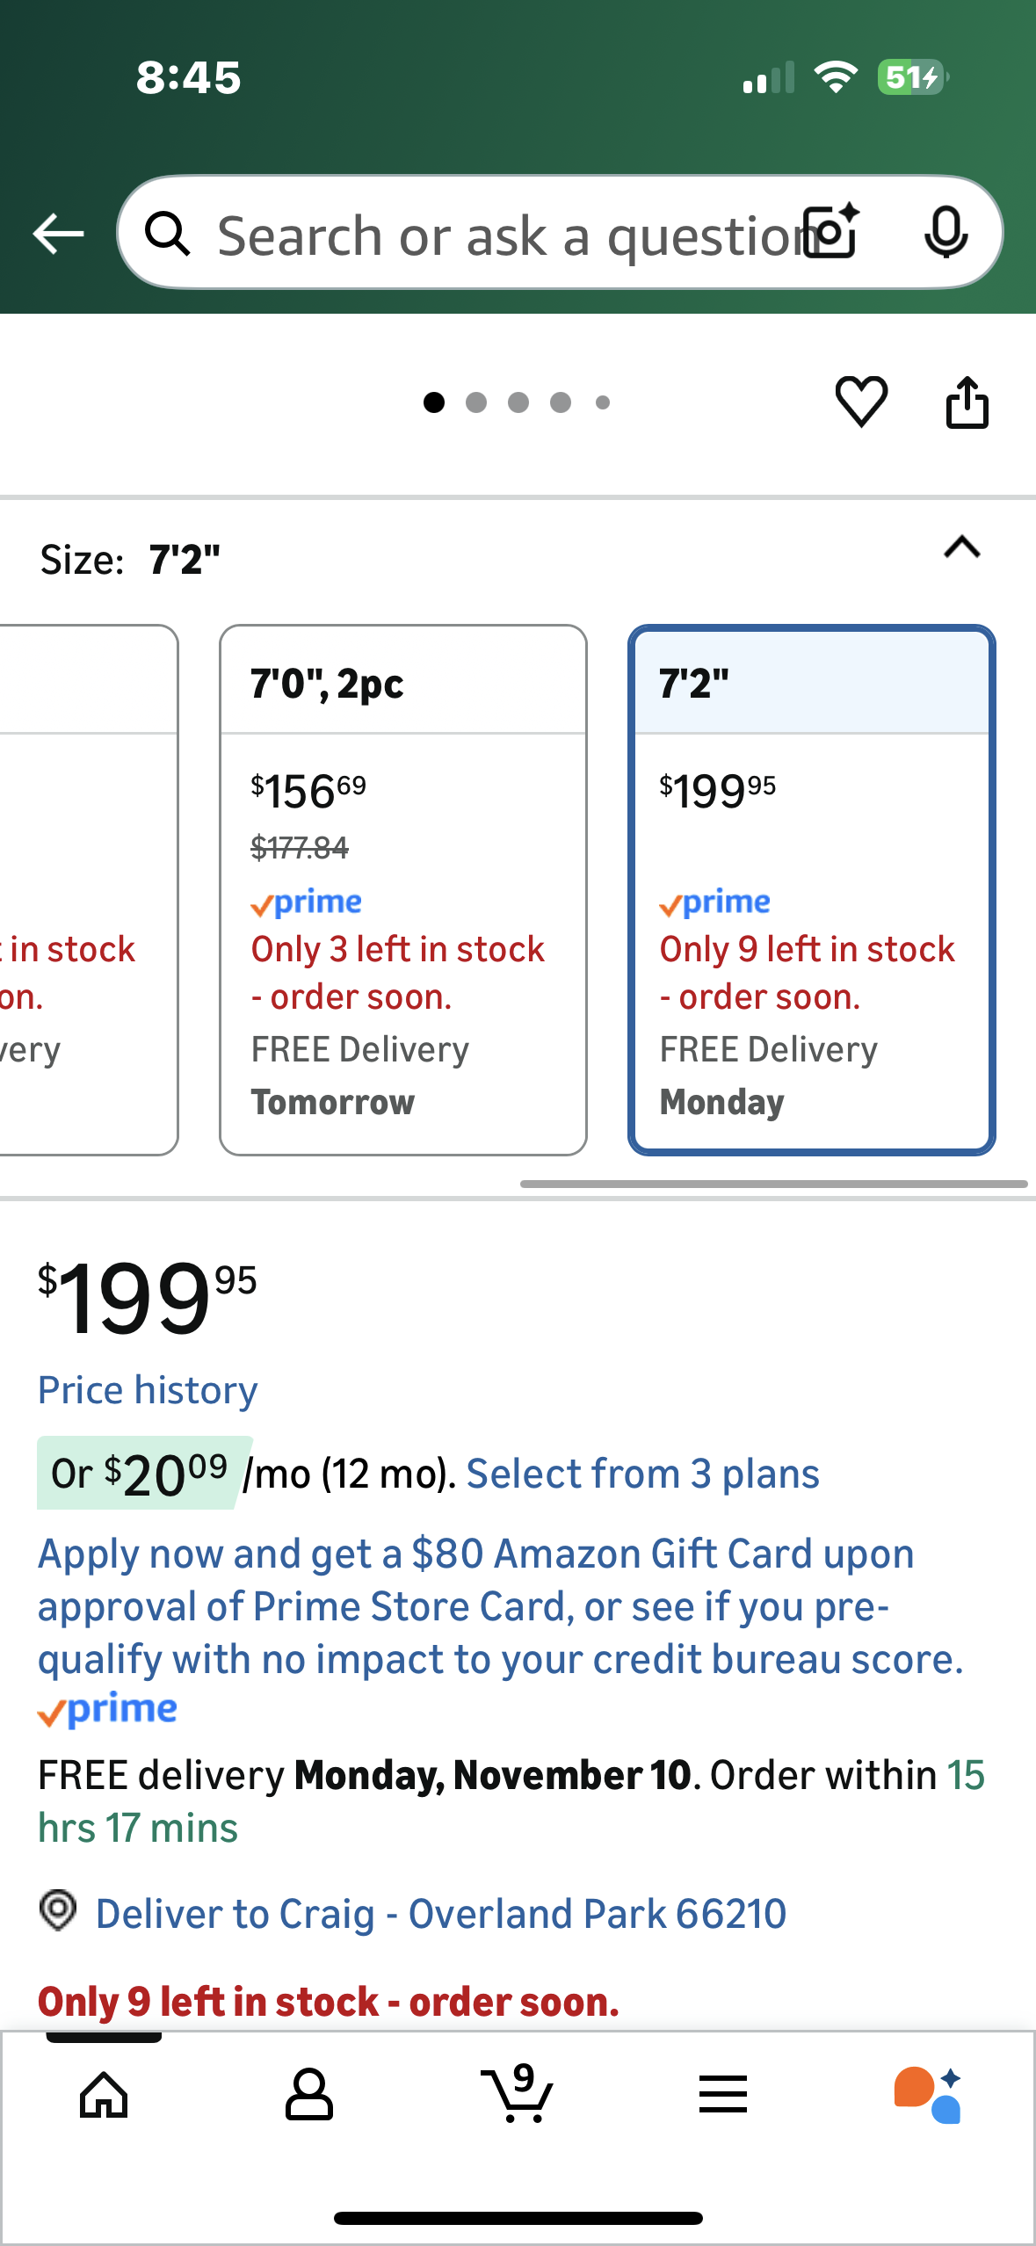Change delivery address Craig - Overland Park

click(x=439, y=1914)
